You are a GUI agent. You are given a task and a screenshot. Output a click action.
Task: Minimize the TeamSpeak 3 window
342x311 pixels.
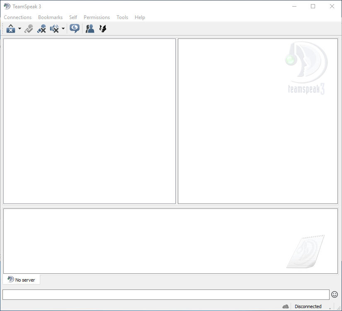pyautogui.click(x=294, y=6)
